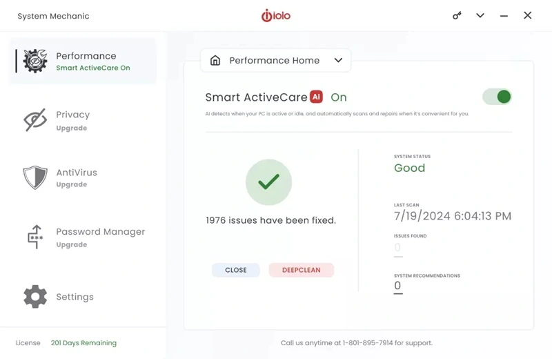Minimize the System Mechanic window
This screenshot has width=552, height=359.
click(x=504, y=16)
